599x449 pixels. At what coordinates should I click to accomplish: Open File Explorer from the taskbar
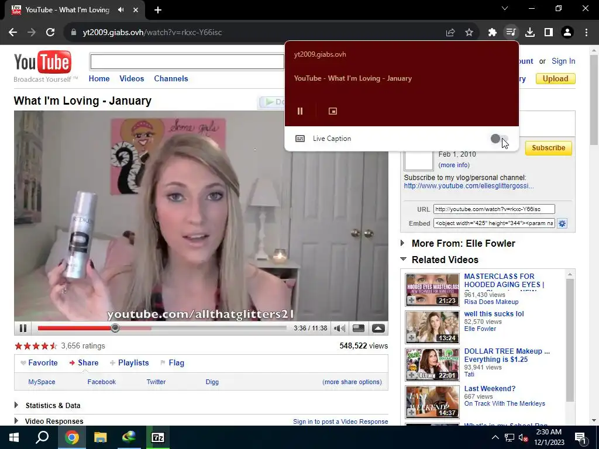coord(100,437)
